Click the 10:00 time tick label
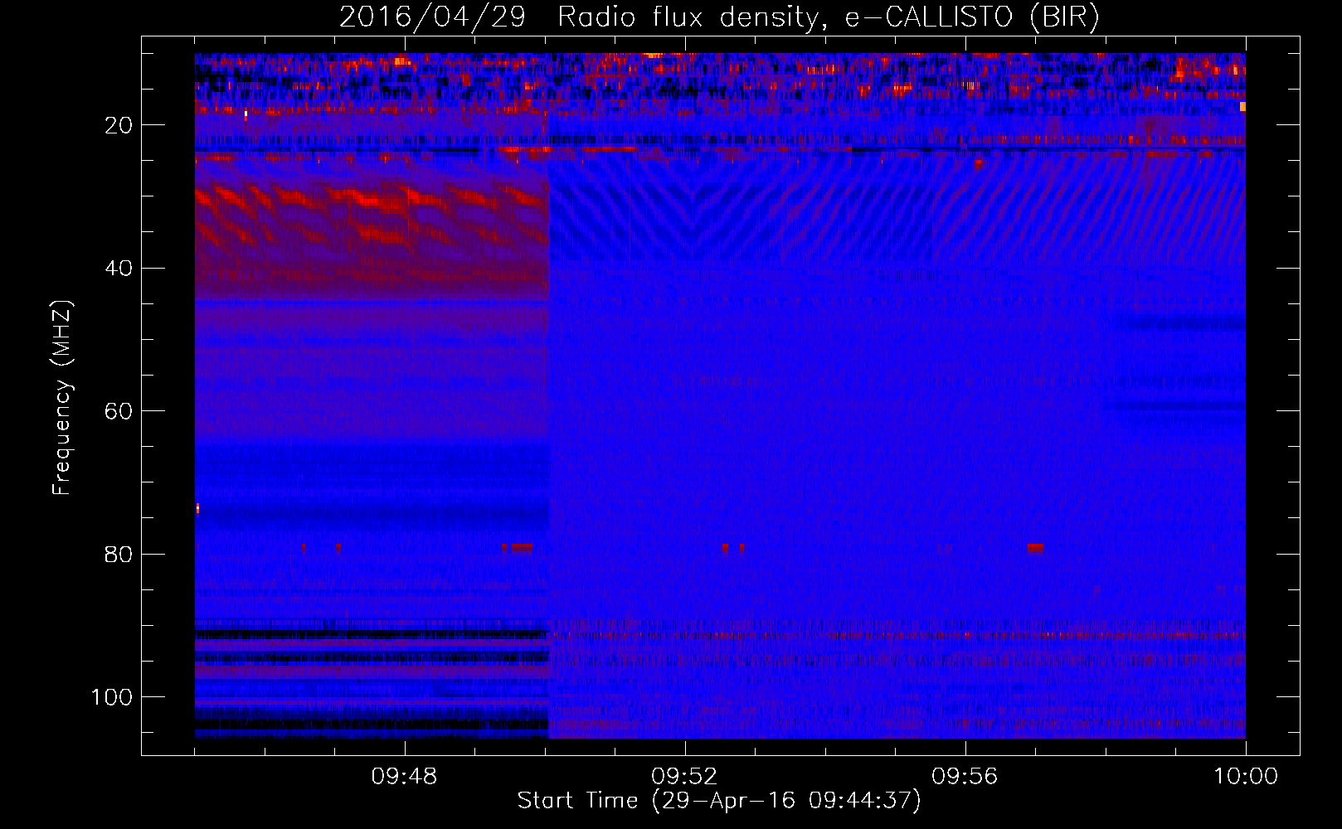 click(1246, 777)
